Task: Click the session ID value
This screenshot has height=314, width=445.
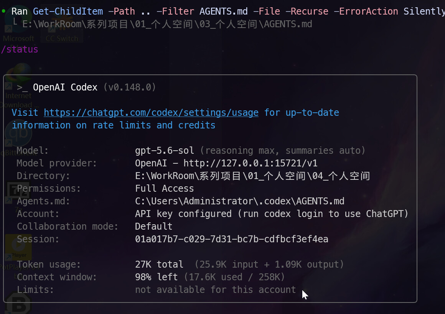Action: coord(232,239)
